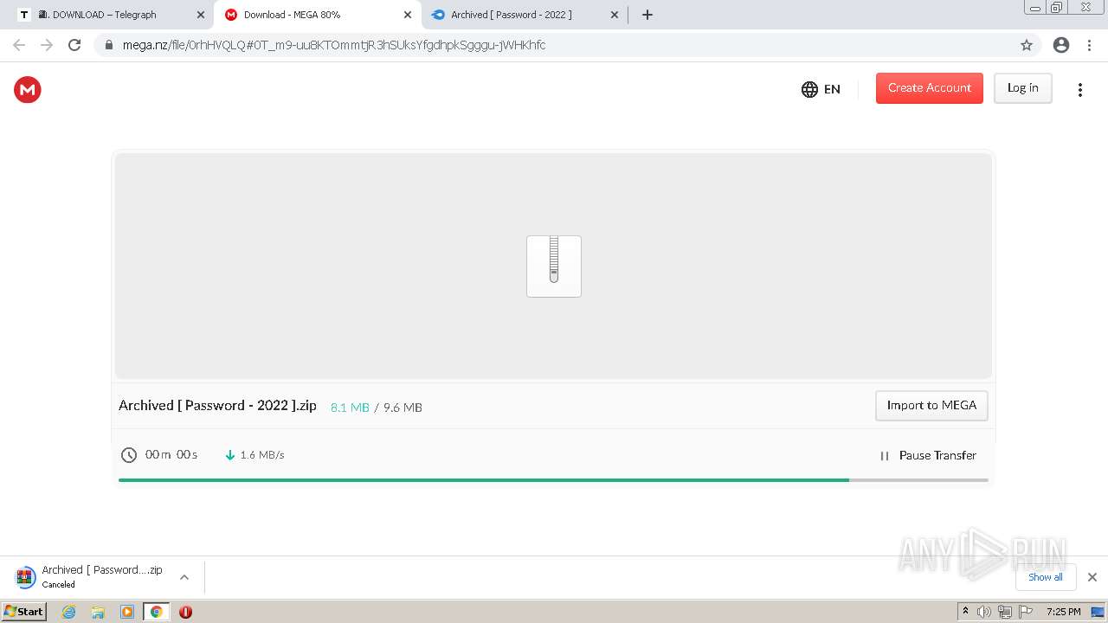
Task: Switch to the Archived [ Password - 2022 ] tab
Action: pos(525,15)
